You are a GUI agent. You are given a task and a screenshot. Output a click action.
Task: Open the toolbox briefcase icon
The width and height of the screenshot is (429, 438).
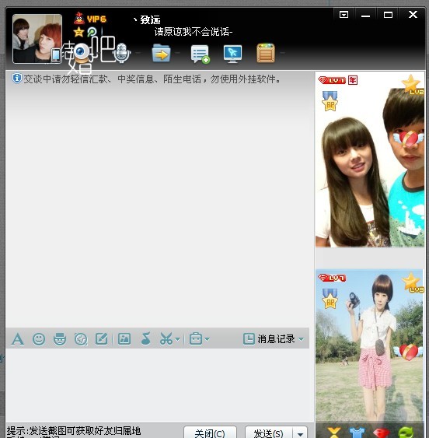(196, 339)
